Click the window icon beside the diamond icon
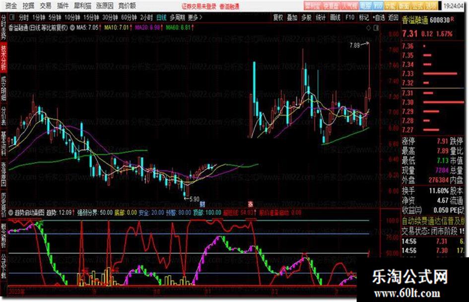 click(376, 28)
